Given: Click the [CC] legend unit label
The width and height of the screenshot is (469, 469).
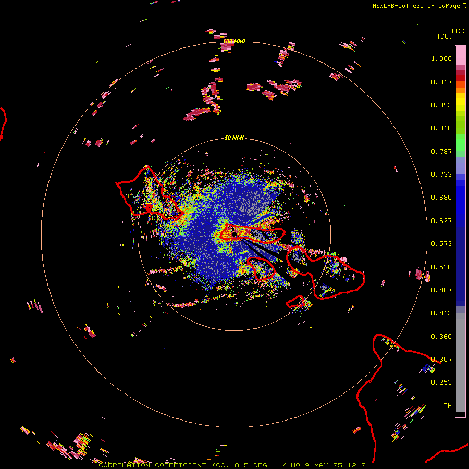Looking at the screenshot, I should pos(444,36).
